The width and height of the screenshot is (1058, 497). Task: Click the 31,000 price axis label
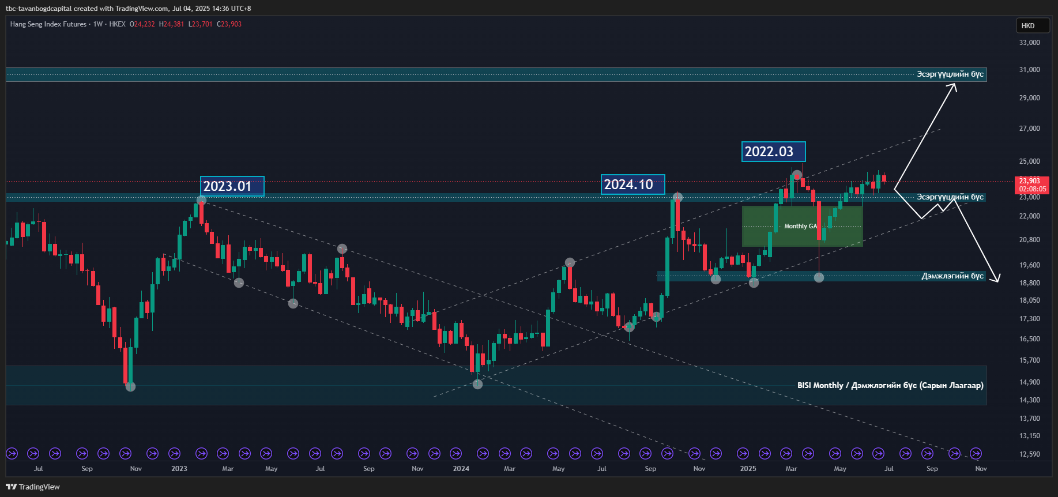1030,70
